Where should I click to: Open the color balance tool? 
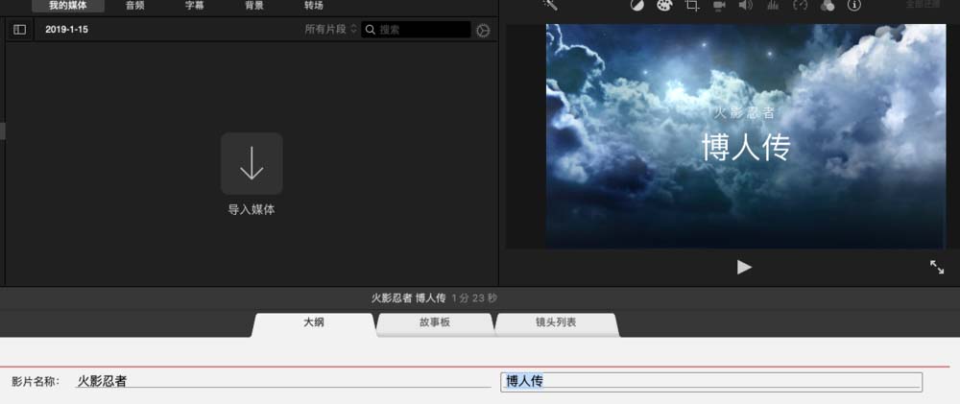click(636, 5)
